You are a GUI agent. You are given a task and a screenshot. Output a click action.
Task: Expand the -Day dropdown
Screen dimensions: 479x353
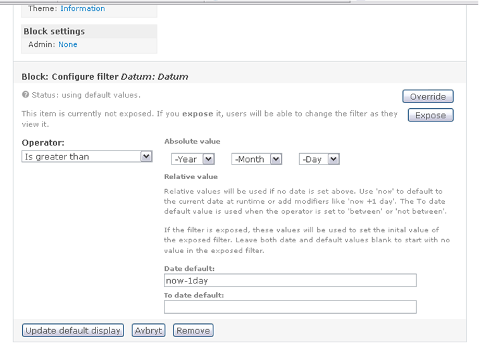point(320,159)
